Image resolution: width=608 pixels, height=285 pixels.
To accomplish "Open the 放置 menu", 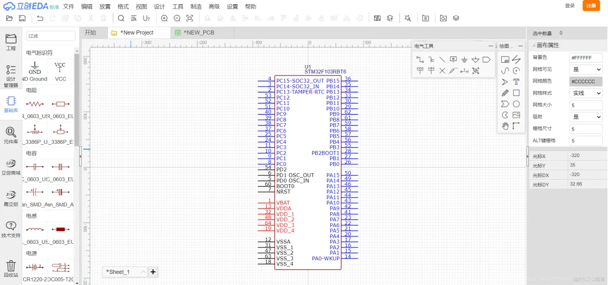I will click(105, 7).
